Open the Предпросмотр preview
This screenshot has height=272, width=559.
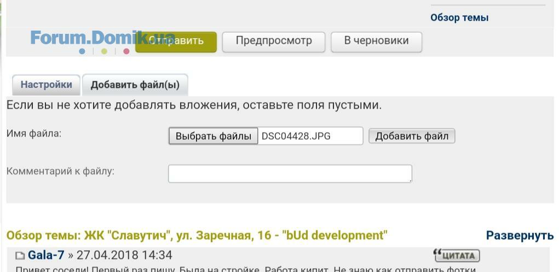pos(274,41)
